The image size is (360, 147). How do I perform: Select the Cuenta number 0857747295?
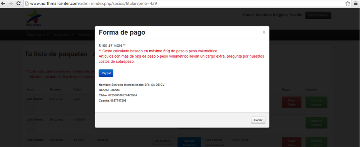[x=118, y=101]
